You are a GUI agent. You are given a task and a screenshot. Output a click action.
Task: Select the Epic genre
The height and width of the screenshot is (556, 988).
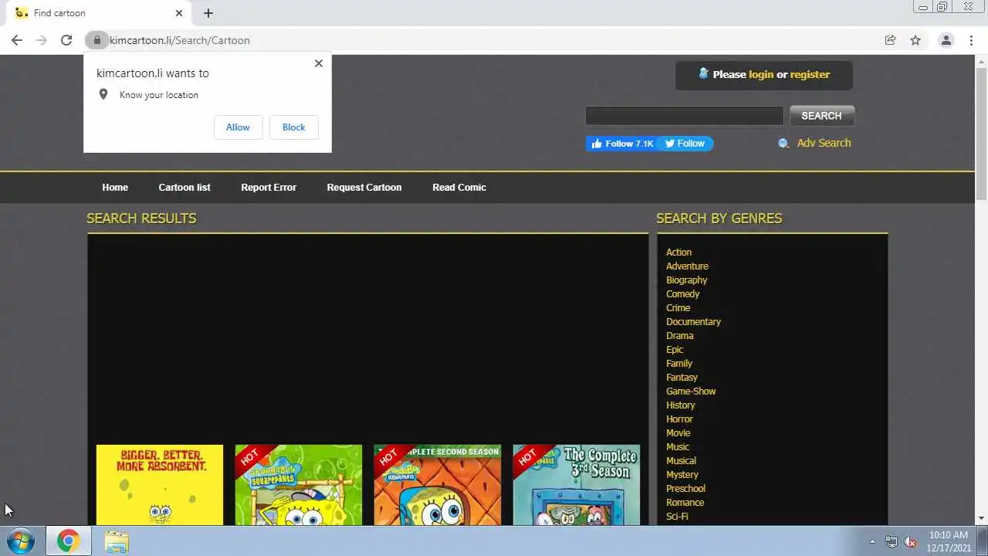point(675,350)
